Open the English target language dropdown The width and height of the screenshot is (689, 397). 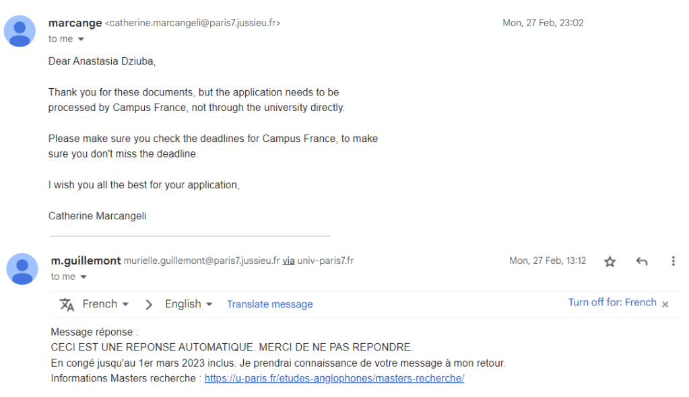(x=189, y=304)
